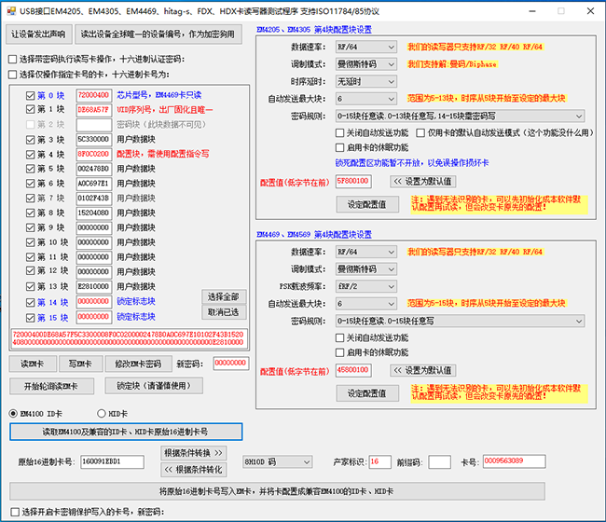Check 选择开启卡密钥保护写入的卡号 checkbox
The image size is (606, 522).
12,512
